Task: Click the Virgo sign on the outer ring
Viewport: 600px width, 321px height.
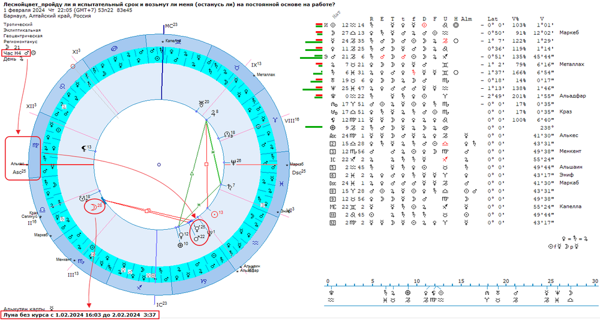Action: [x=35, y=145]
